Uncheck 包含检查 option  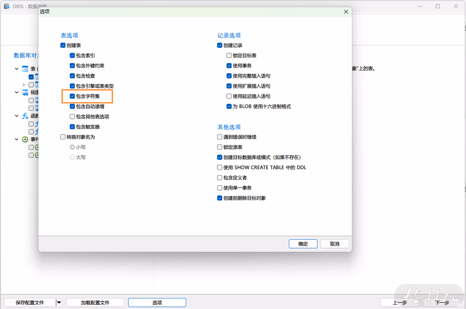pyautogui.click(x=72, y=76)
